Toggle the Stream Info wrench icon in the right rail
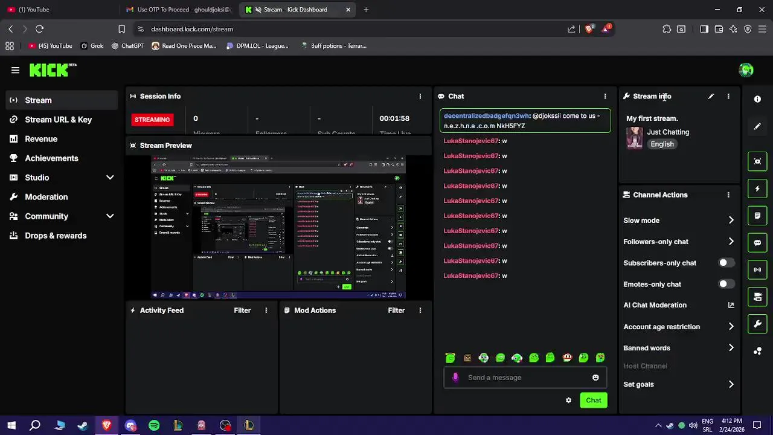The image size is (773, 435). [757, 324]
